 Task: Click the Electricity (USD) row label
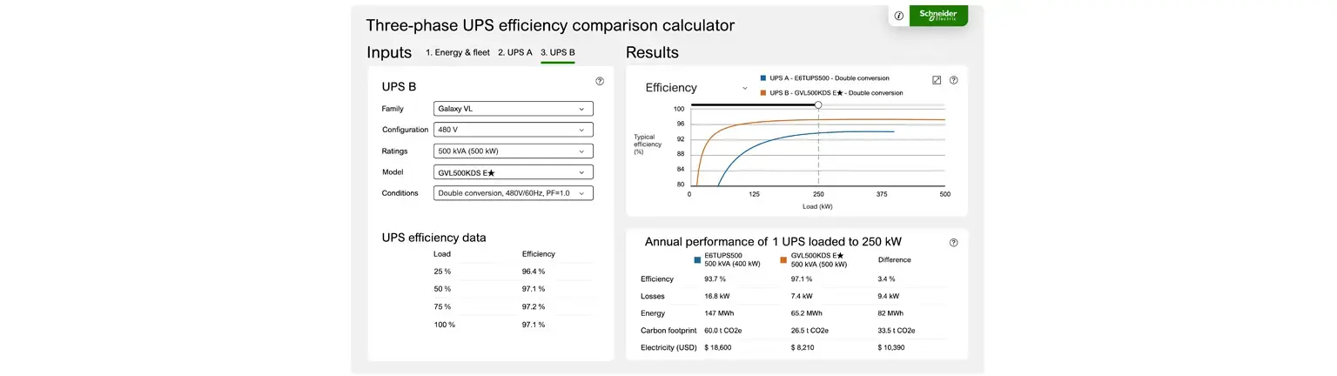[x=668, y=347]
